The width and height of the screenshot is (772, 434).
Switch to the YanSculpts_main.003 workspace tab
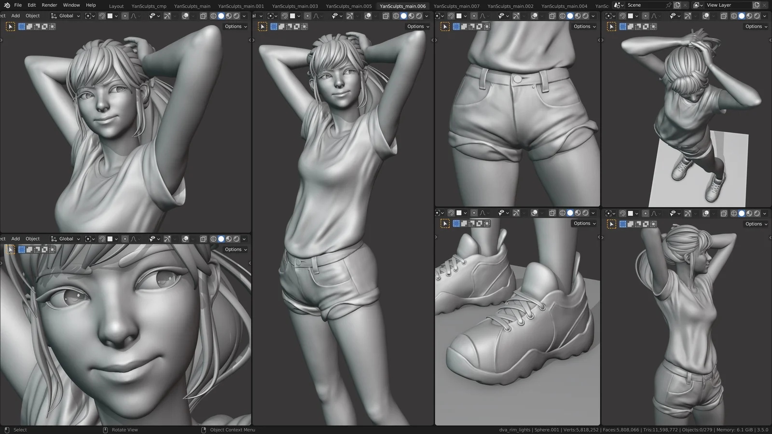click(295, 6)
